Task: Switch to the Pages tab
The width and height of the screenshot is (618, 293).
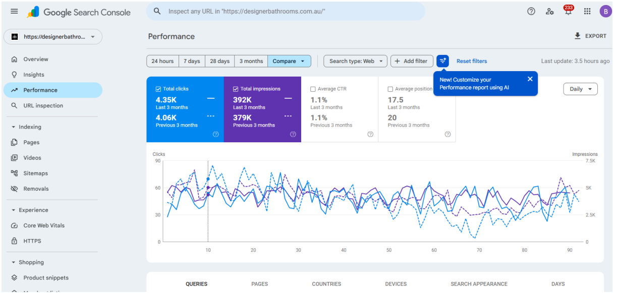Action: point(259,284)
